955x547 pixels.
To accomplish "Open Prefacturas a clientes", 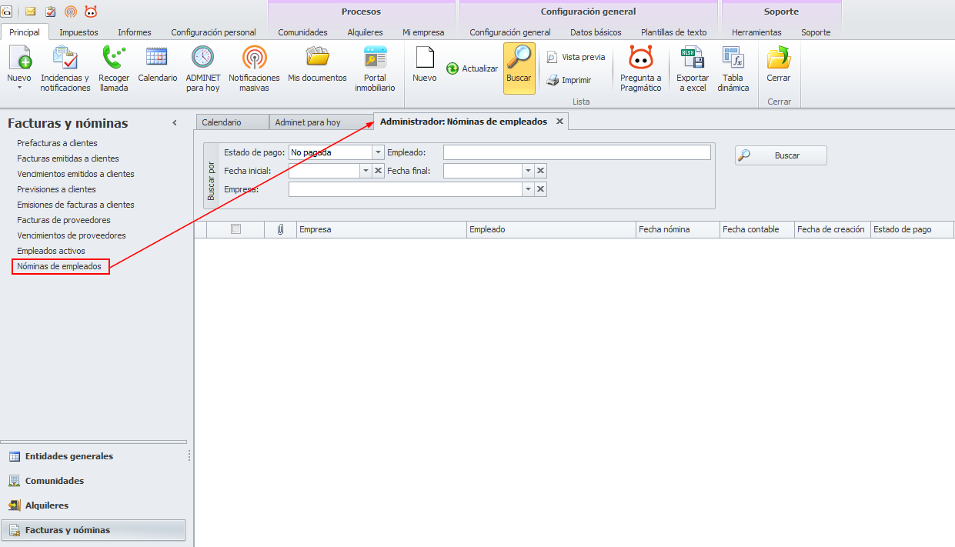I will click(57, 143).
